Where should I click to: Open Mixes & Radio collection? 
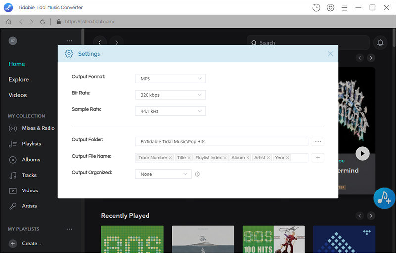coord(38,128)
